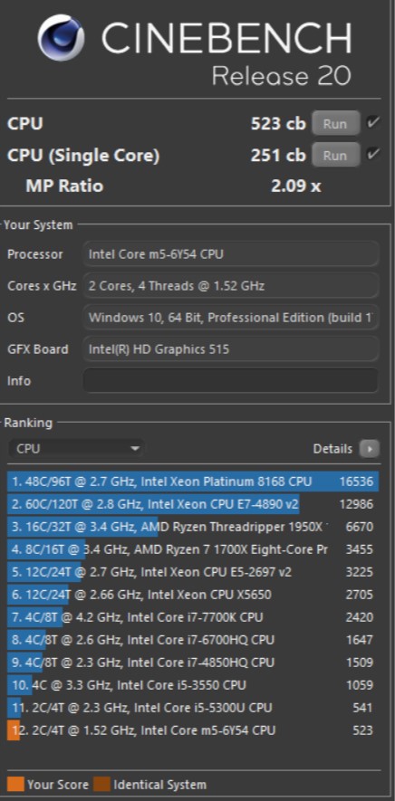Select the Threadripper 1950X ranking row
The width and height of the screenshot is (395, 801).
coord(193,527)
